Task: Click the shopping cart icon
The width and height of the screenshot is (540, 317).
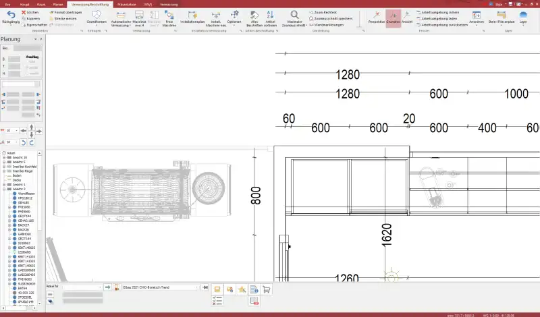Action: tap(266, 289)
